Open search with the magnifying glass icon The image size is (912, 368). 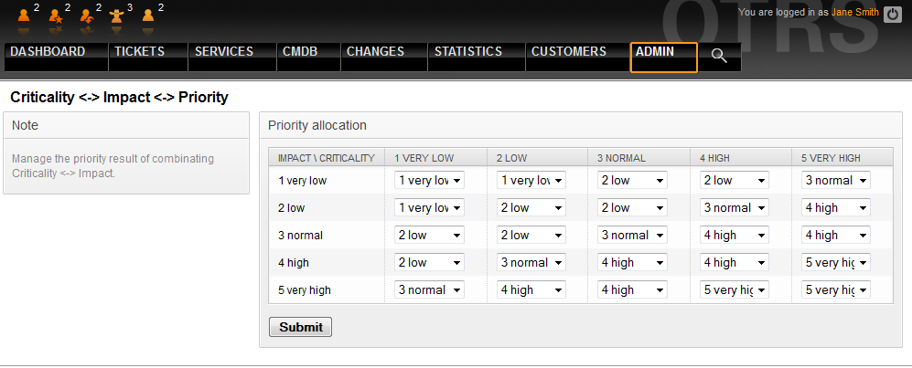point(719,56)
